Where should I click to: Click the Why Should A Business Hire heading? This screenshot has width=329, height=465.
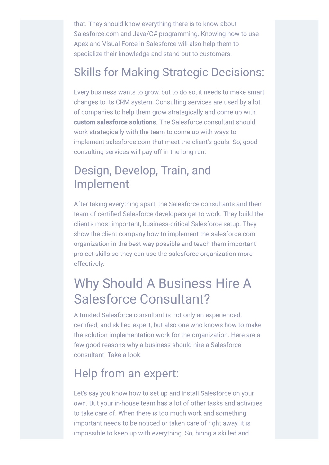[x=162, y=291]
